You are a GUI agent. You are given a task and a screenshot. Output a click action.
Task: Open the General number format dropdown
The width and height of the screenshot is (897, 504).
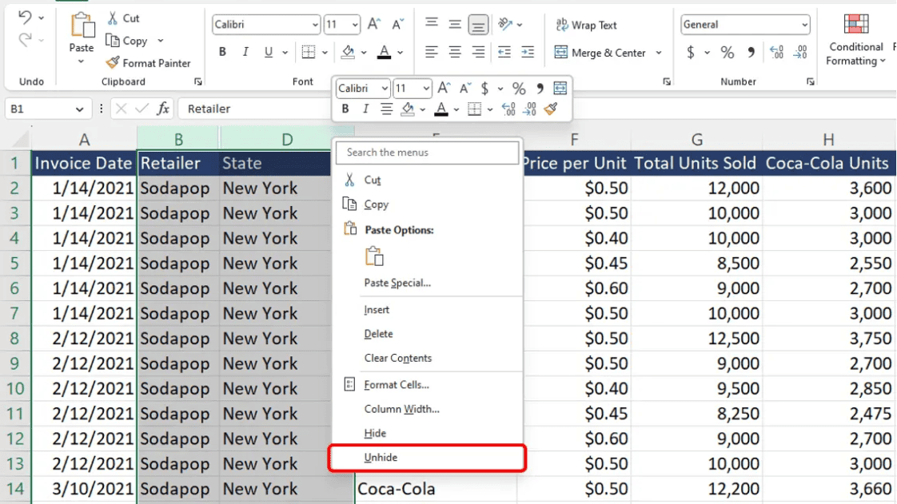744,24
